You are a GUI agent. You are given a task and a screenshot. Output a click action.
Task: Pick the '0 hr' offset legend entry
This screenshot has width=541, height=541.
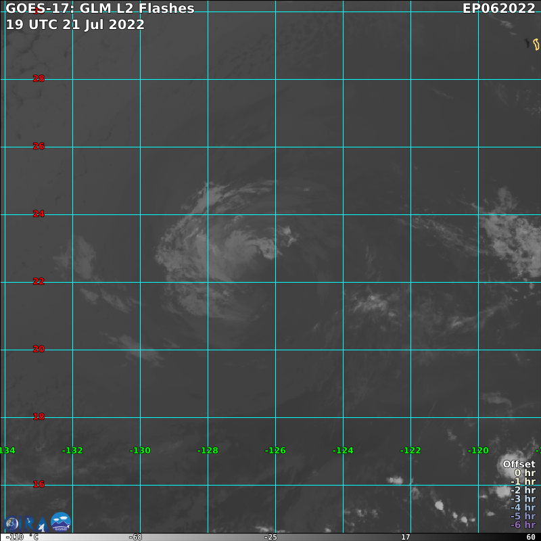click(525, 473)
